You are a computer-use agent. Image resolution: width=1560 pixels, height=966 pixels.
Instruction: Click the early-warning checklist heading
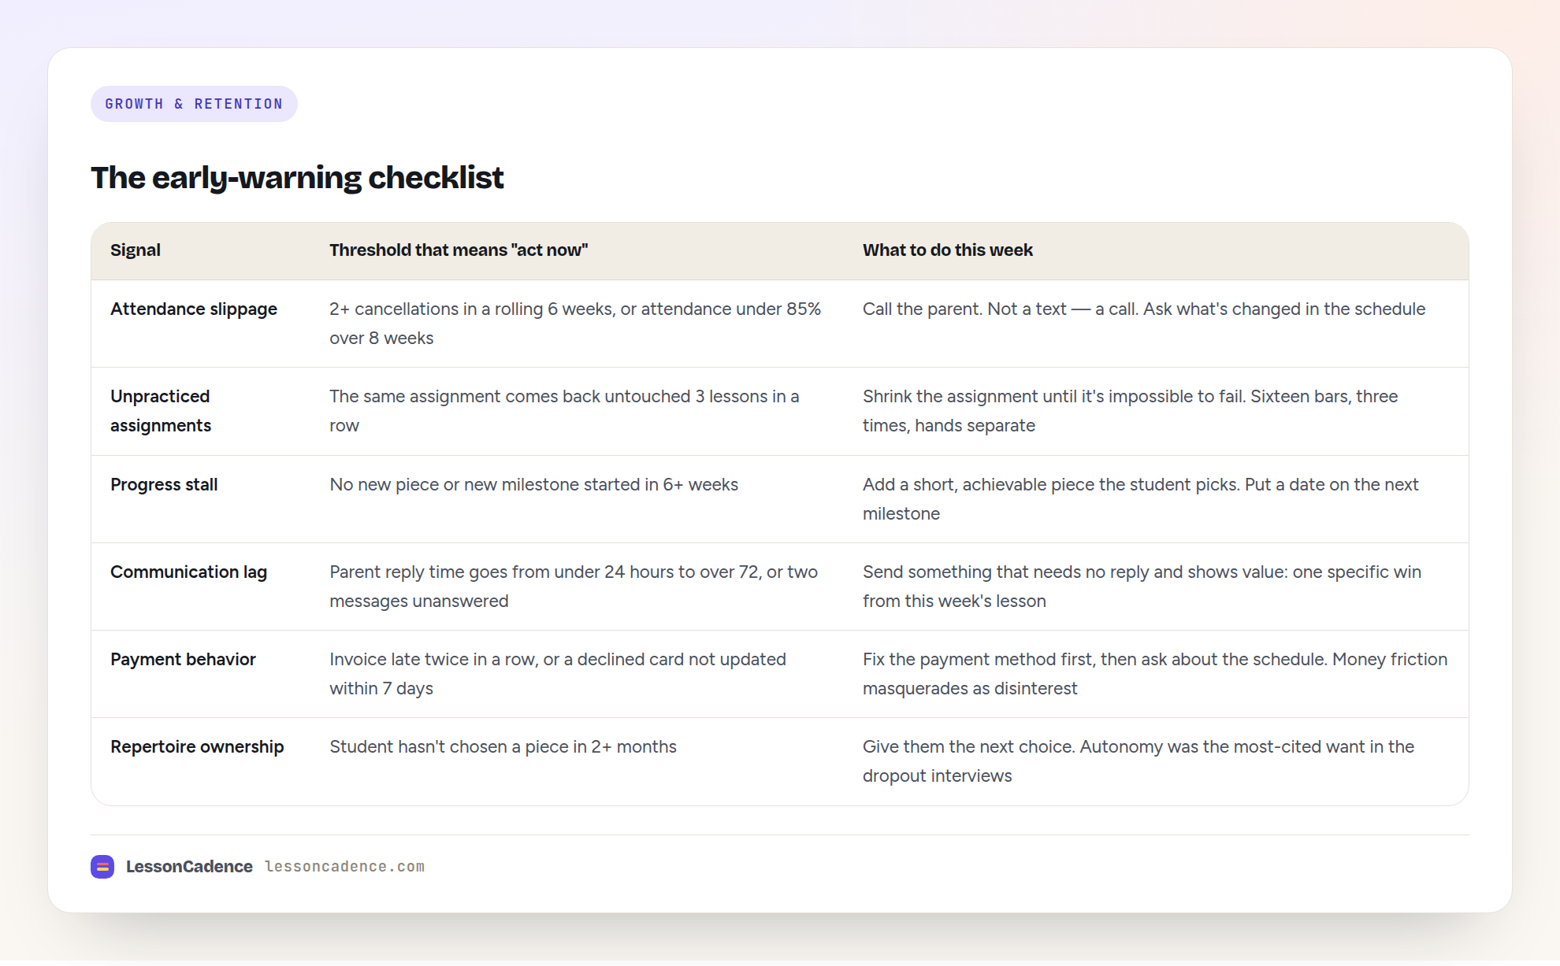pos(297,178)
